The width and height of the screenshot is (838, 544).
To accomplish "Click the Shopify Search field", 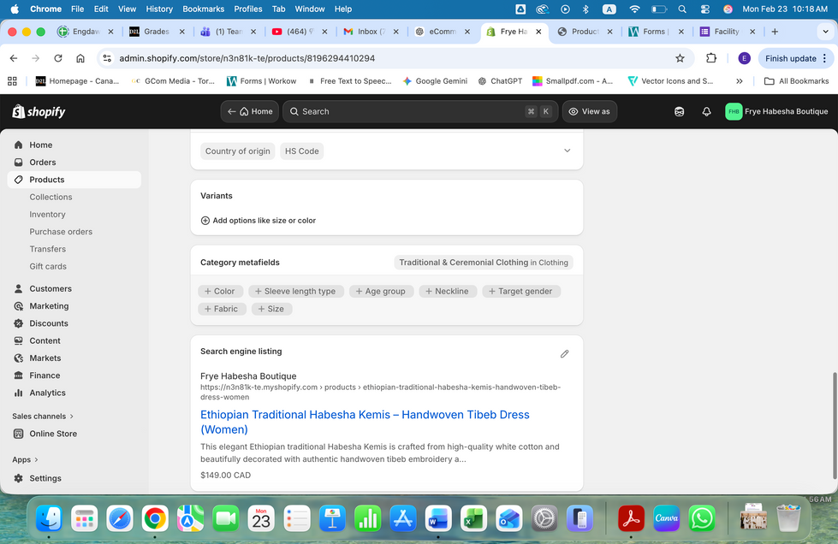I will coord(420,111).
